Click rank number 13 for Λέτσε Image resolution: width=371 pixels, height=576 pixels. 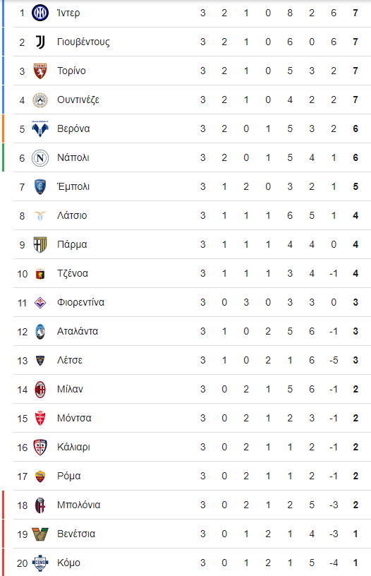coord(23,361)
